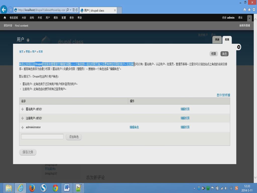Image resolution: width=257 pixels, height=193 pixels.
Task: Open Microsoft Word from the taskbar
Action: click(x=67, y=188)
